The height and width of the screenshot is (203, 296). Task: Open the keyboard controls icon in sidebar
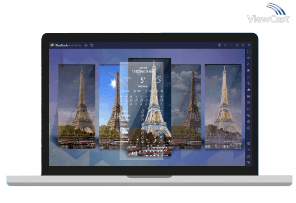tap(249, 77)
